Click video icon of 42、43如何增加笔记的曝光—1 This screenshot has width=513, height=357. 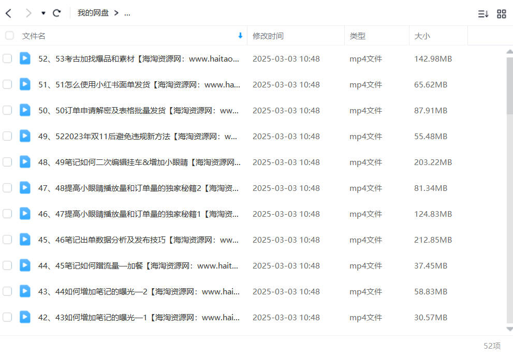25,317
